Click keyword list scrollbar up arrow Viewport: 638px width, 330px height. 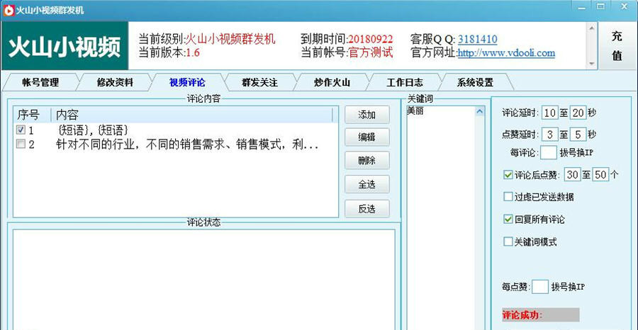(x=480, y=111)
